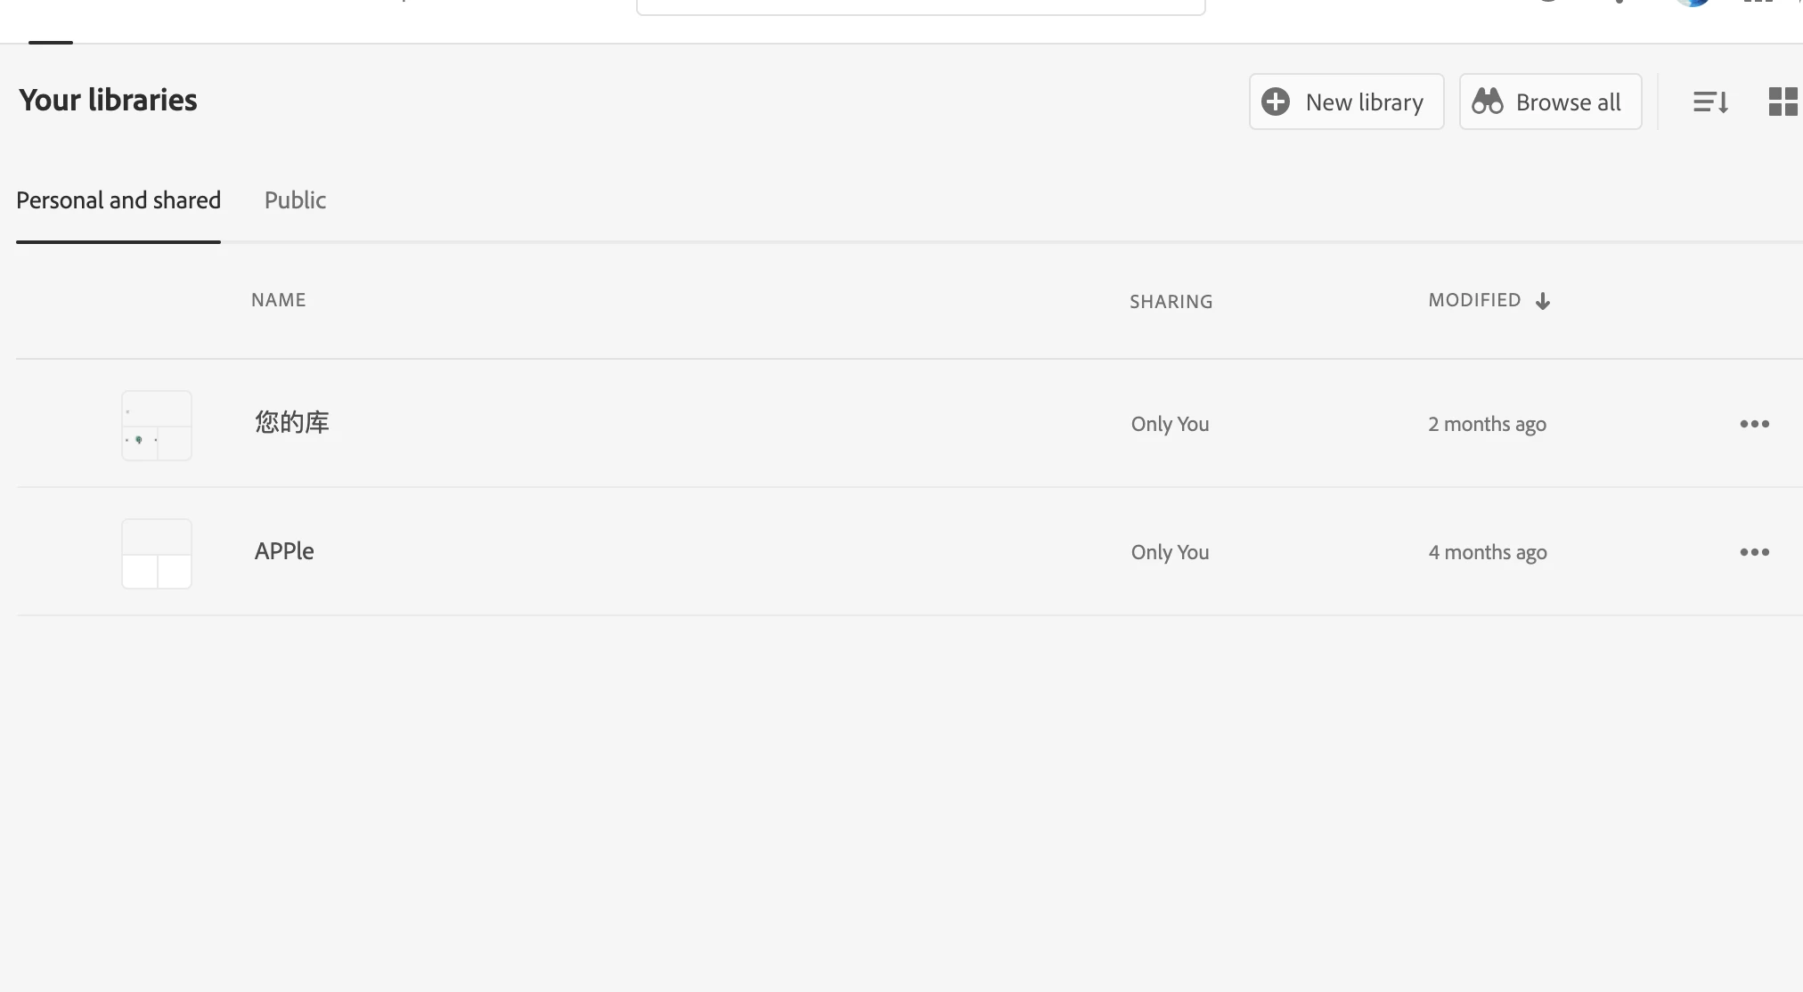
Task: Sort by the SHARING column header
Action: pyautogui.click(x=1171, y=302)
